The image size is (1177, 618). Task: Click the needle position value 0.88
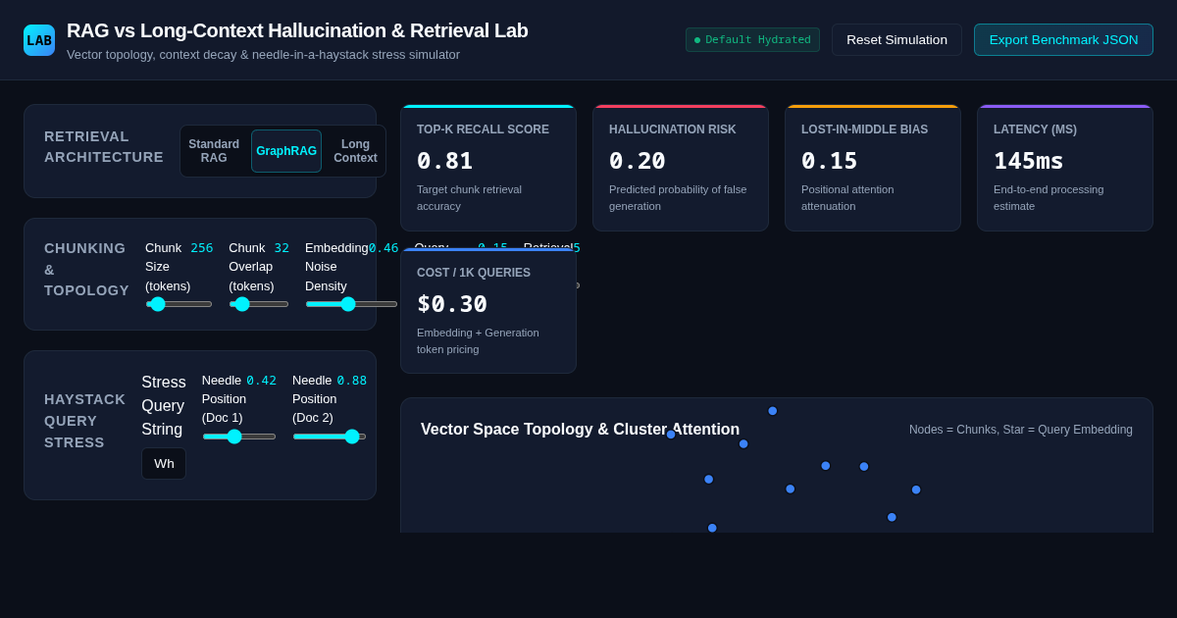[x=352, y=381]
